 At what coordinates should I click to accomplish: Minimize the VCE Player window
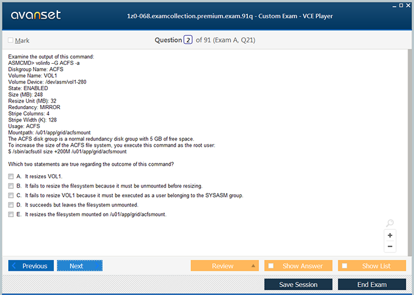click(394, 6)
